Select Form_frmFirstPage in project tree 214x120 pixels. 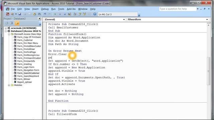coord(26,52)
